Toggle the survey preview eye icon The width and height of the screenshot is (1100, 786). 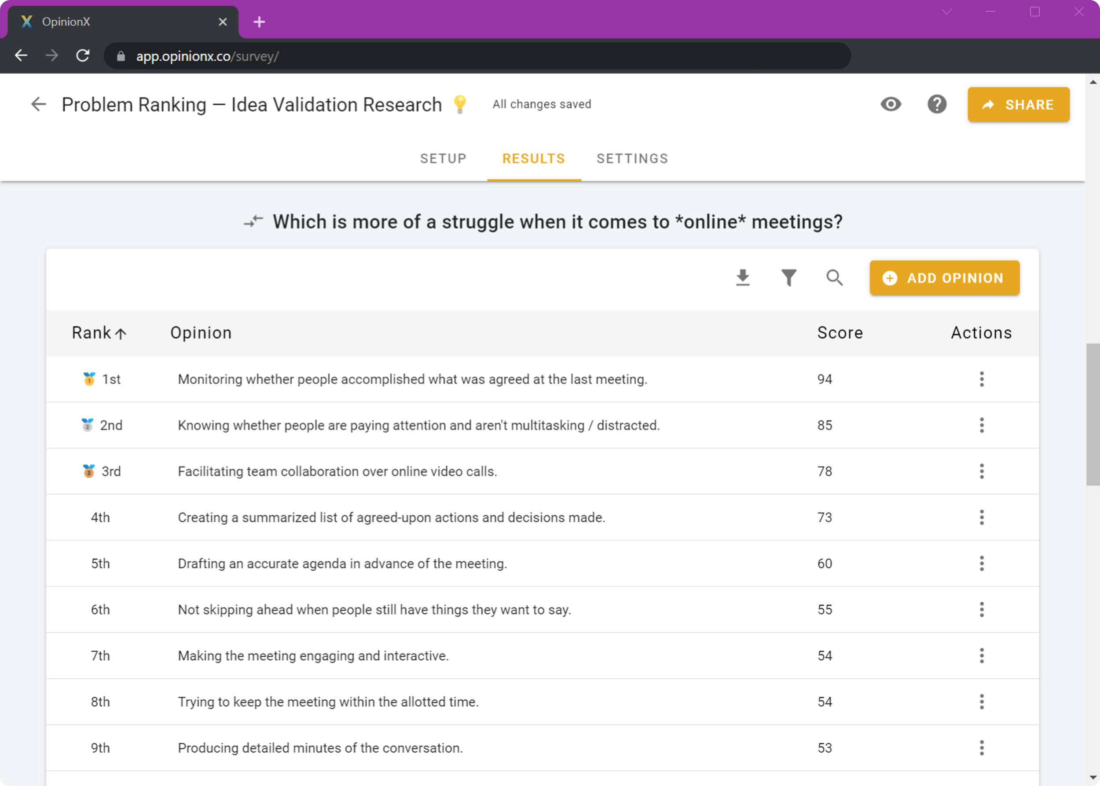click(x=891, y=104)
